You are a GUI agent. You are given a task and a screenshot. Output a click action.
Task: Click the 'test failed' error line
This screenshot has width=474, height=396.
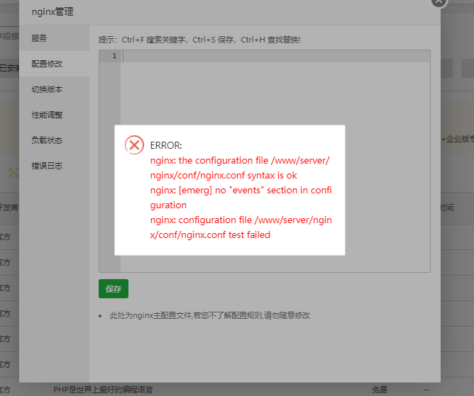click(241, 227)
